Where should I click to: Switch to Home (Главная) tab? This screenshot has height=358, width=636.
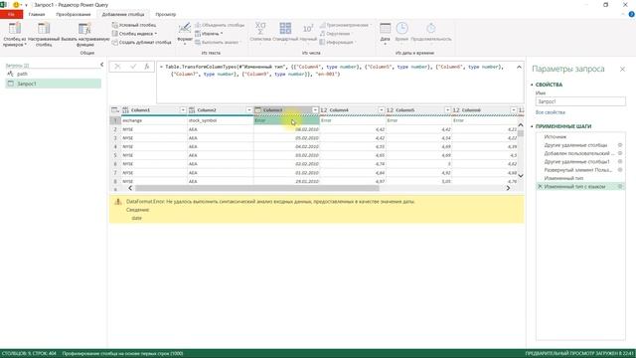[37, 15]
